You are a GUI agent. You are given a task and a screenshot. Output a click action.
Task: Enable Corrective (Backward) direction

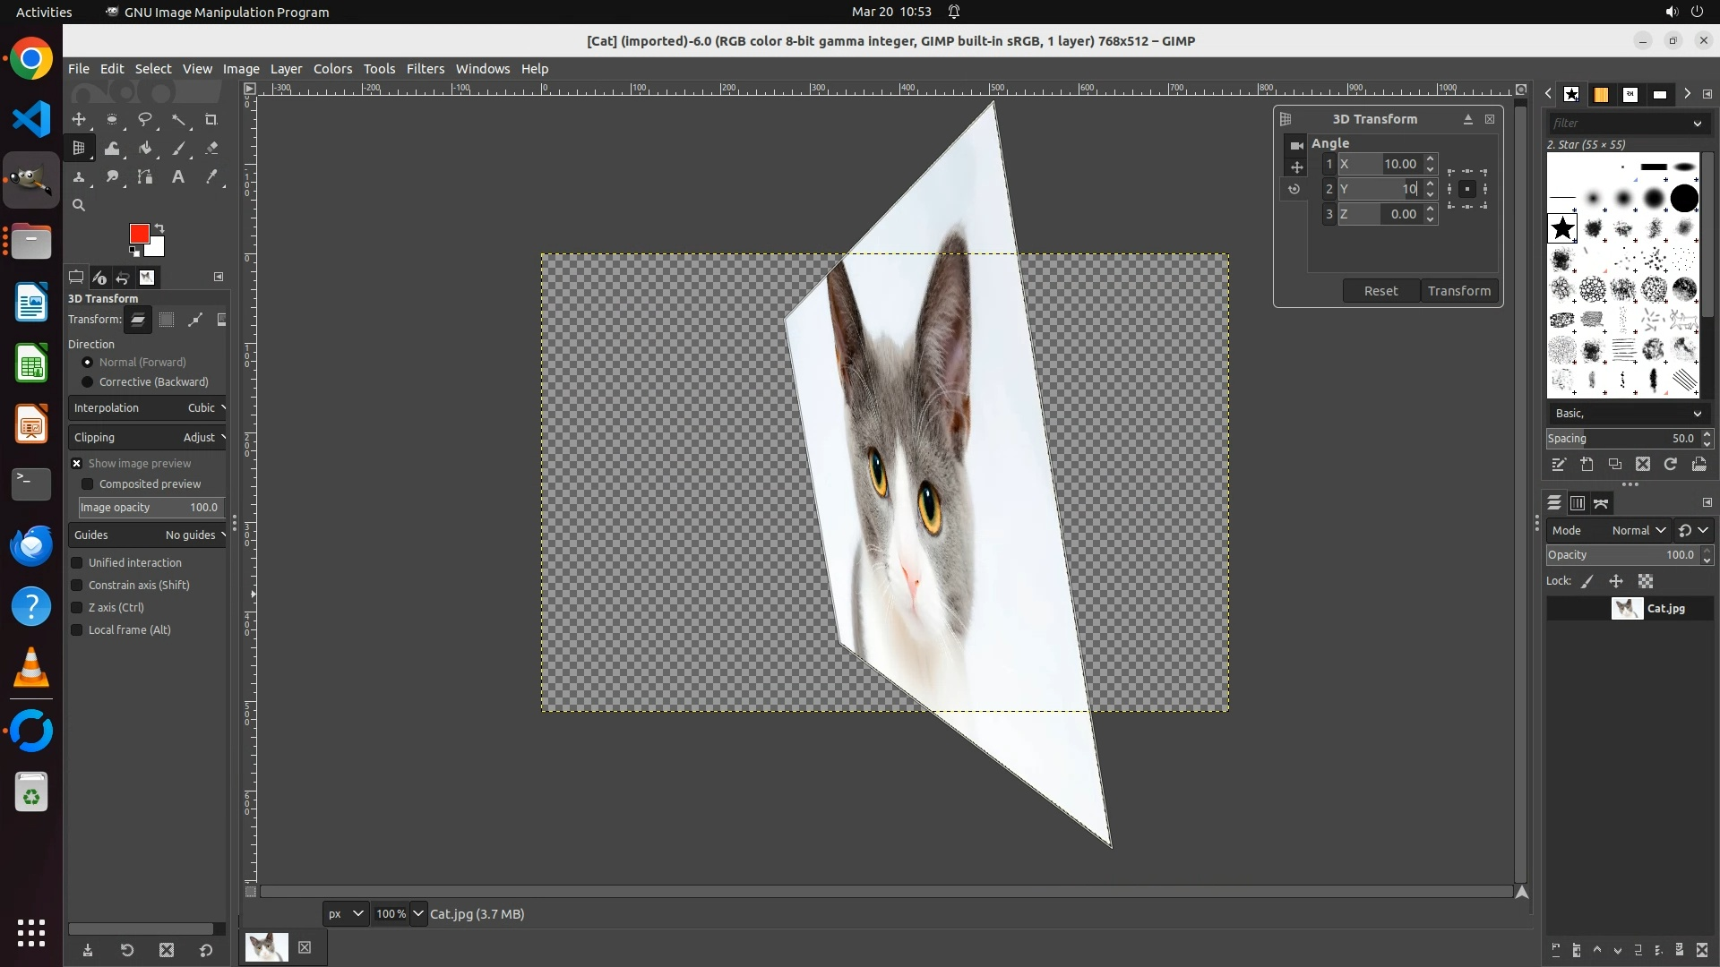coord(88,382)
